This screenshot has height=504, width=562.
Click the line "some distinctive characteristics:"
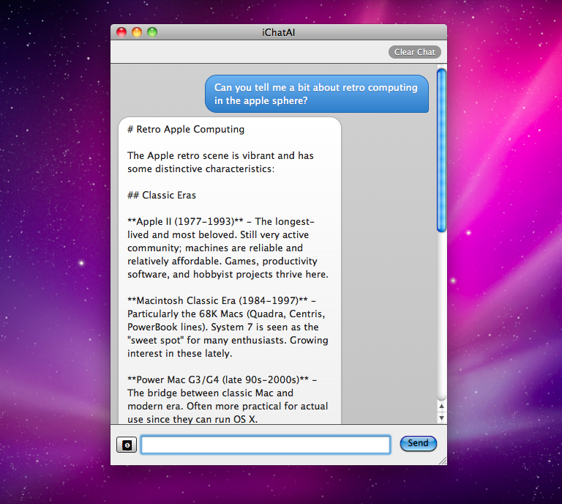click(201, 169)
